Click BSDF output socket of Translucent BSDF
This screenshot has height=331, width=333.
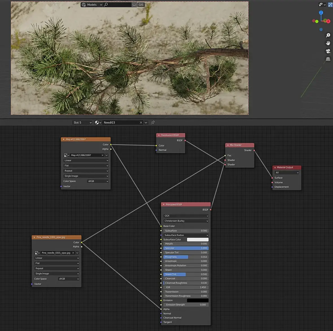pyautogui.click(x=185, y=140)
